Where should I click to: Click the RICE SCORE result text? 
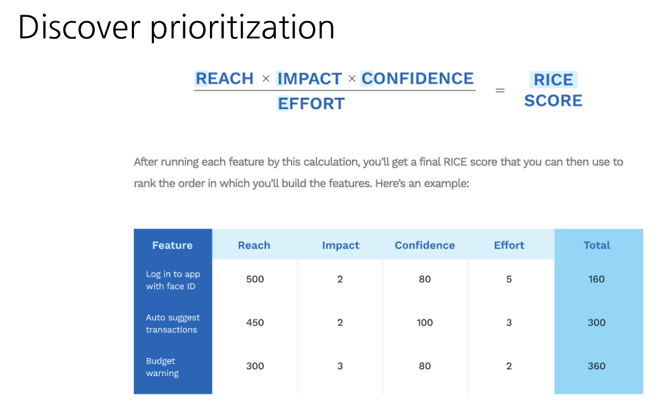(x=553, y=90)
